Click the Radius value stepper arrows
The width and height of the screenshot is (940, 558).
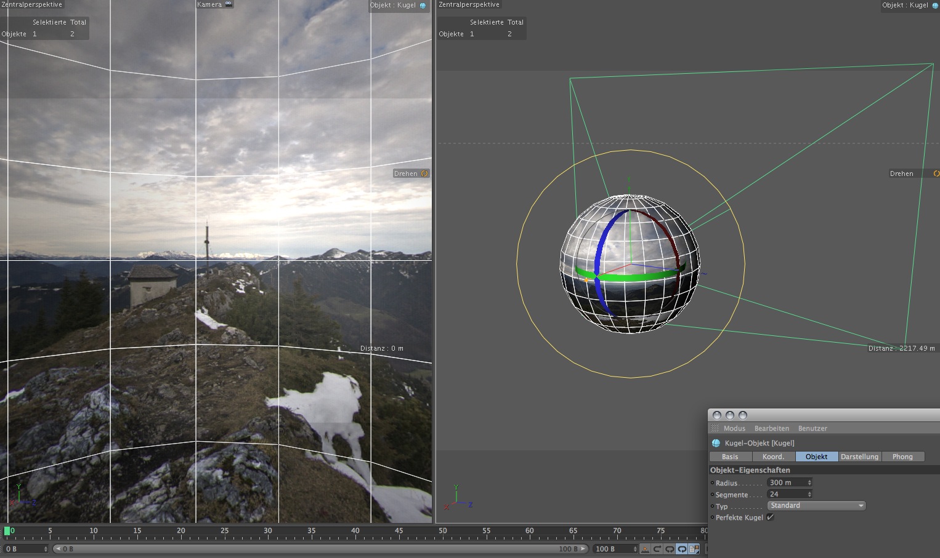809,483
